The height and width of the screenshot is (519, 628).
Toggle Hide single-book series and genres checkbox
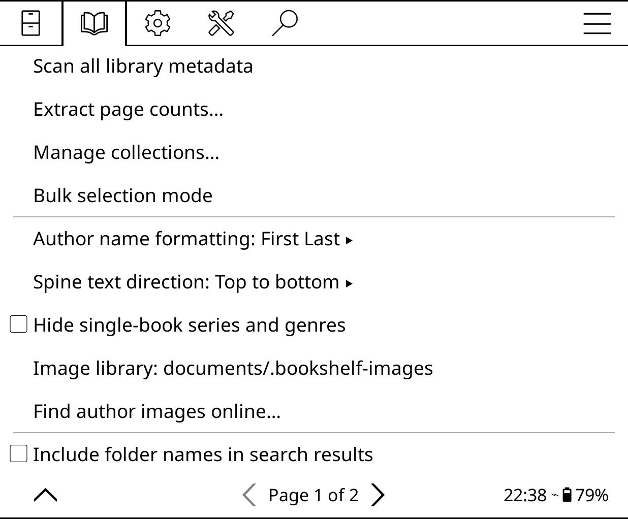point(19,325)
